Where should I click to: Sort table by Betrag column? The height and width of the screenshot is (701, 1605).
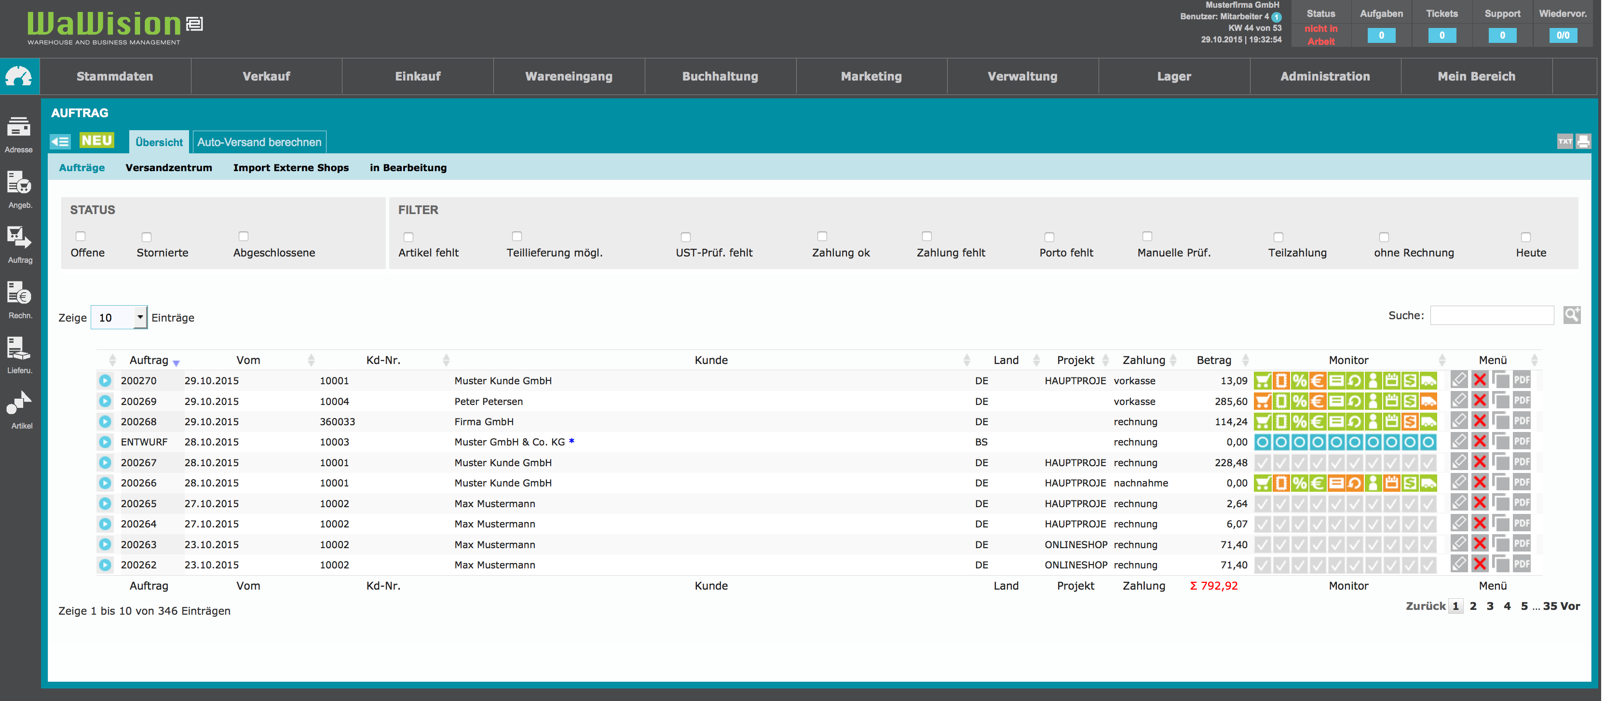(1214, 360)
